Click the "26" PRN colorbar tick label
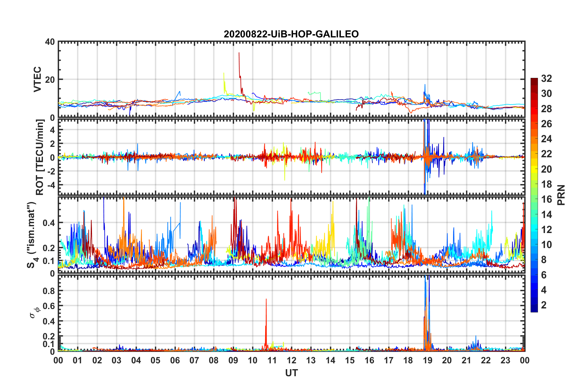The image size is (583, 390). [547, 124]
